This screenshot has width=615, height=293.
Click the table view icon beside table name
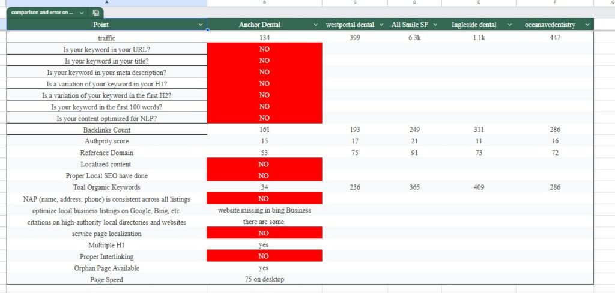[x=96, y=13]
